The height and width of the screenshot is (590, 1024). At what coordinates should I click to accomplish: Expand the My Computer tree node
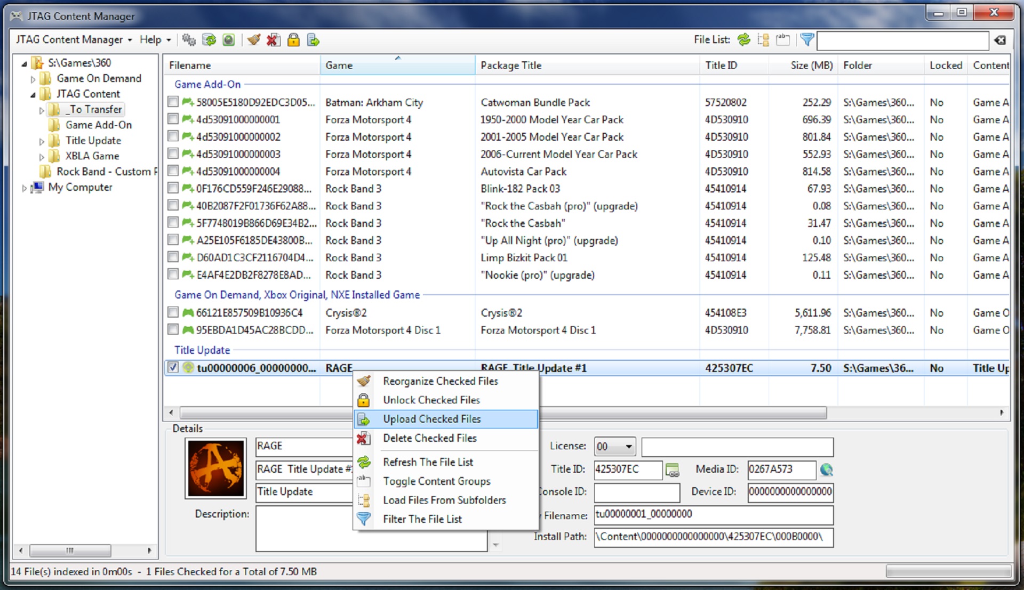tap(24, 188)
